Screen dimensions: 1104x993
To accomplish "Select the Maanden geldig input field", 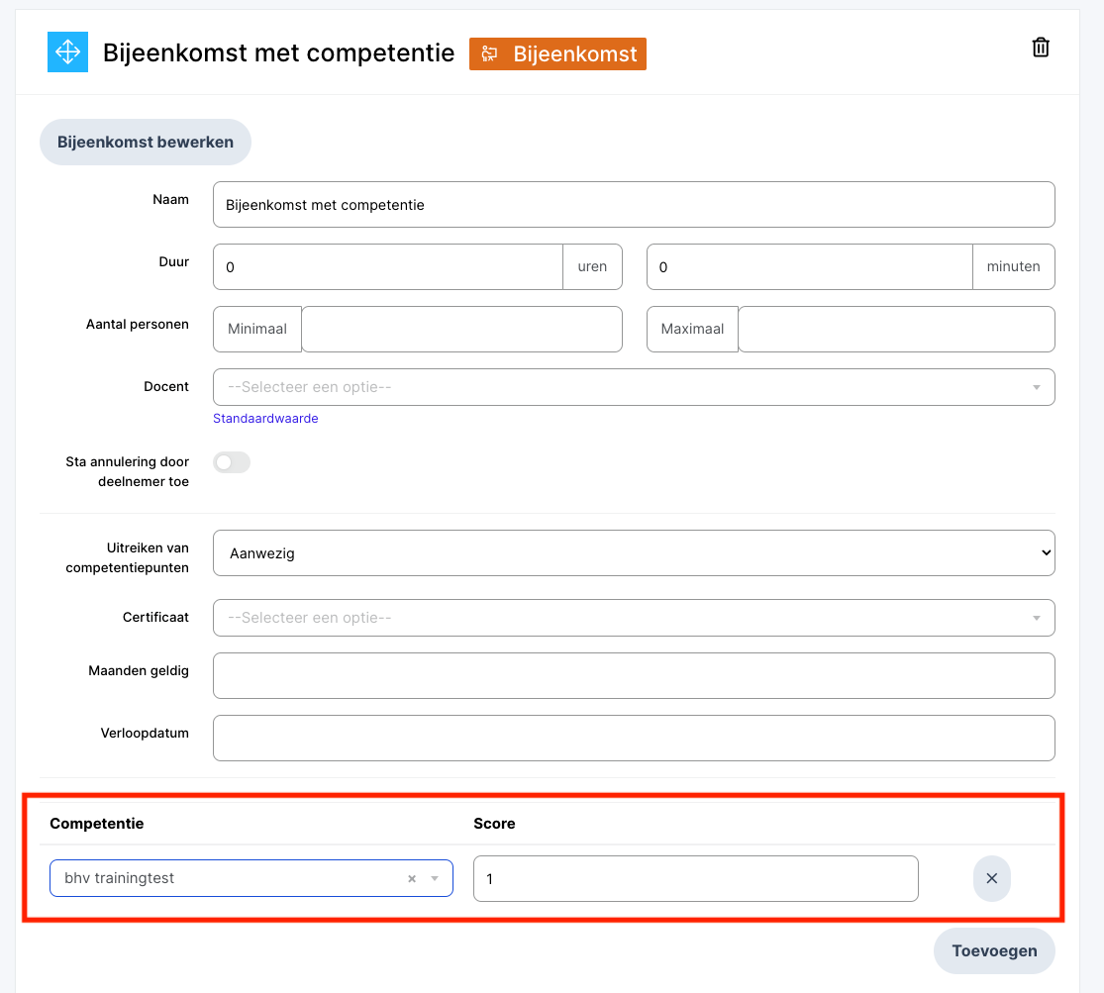I will point(634,676).
